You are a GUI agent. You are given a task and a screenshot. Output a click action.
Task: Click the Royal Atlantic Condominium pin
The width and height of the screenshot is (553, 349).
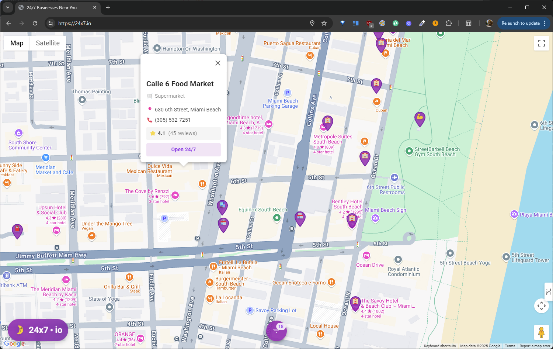click(x=398, y=260)
